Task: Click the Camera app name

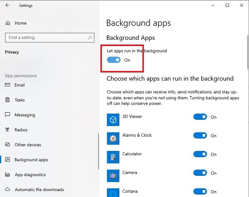Action: point(130,173)
